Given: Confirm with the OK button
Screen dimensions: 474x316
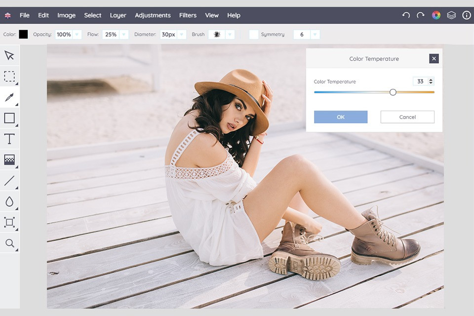Looking at the screenshot, I should tap(341, 117).
